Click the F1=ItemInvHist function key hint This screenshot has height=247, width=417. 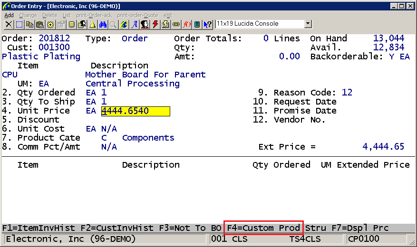click(39, 228)
